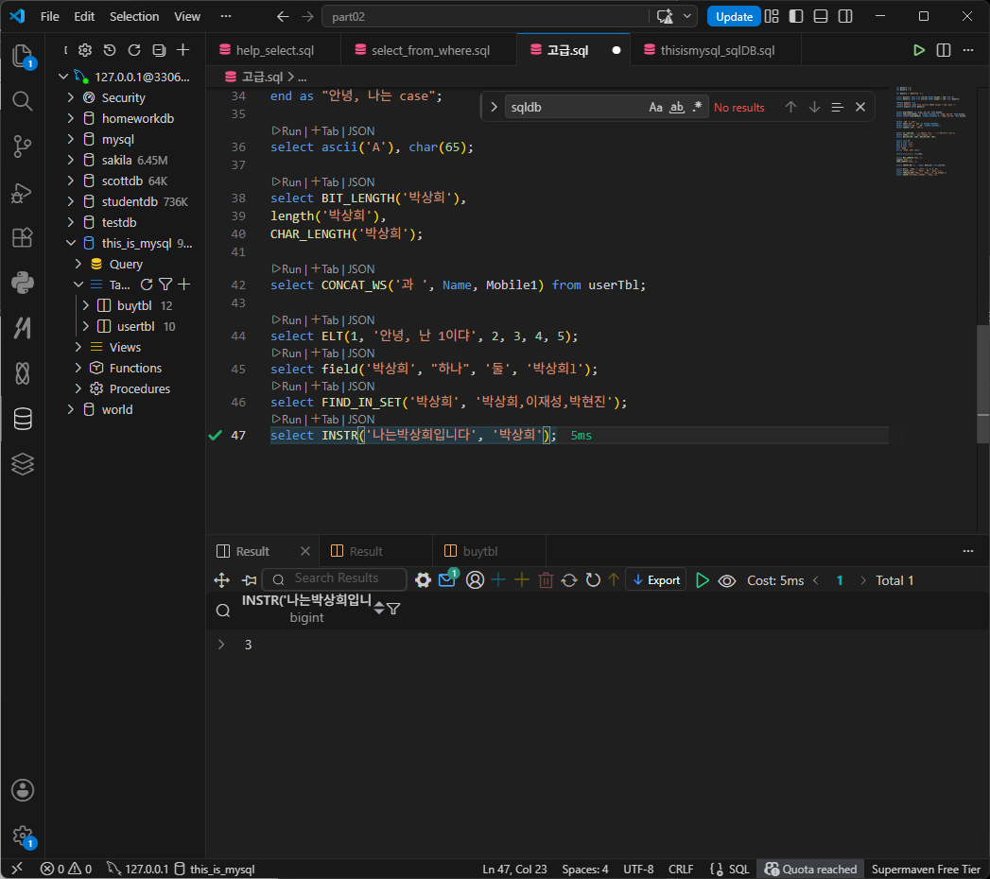990x879 pixels.
Task: Expand the sakila database
Action: [x=70, y=161]
